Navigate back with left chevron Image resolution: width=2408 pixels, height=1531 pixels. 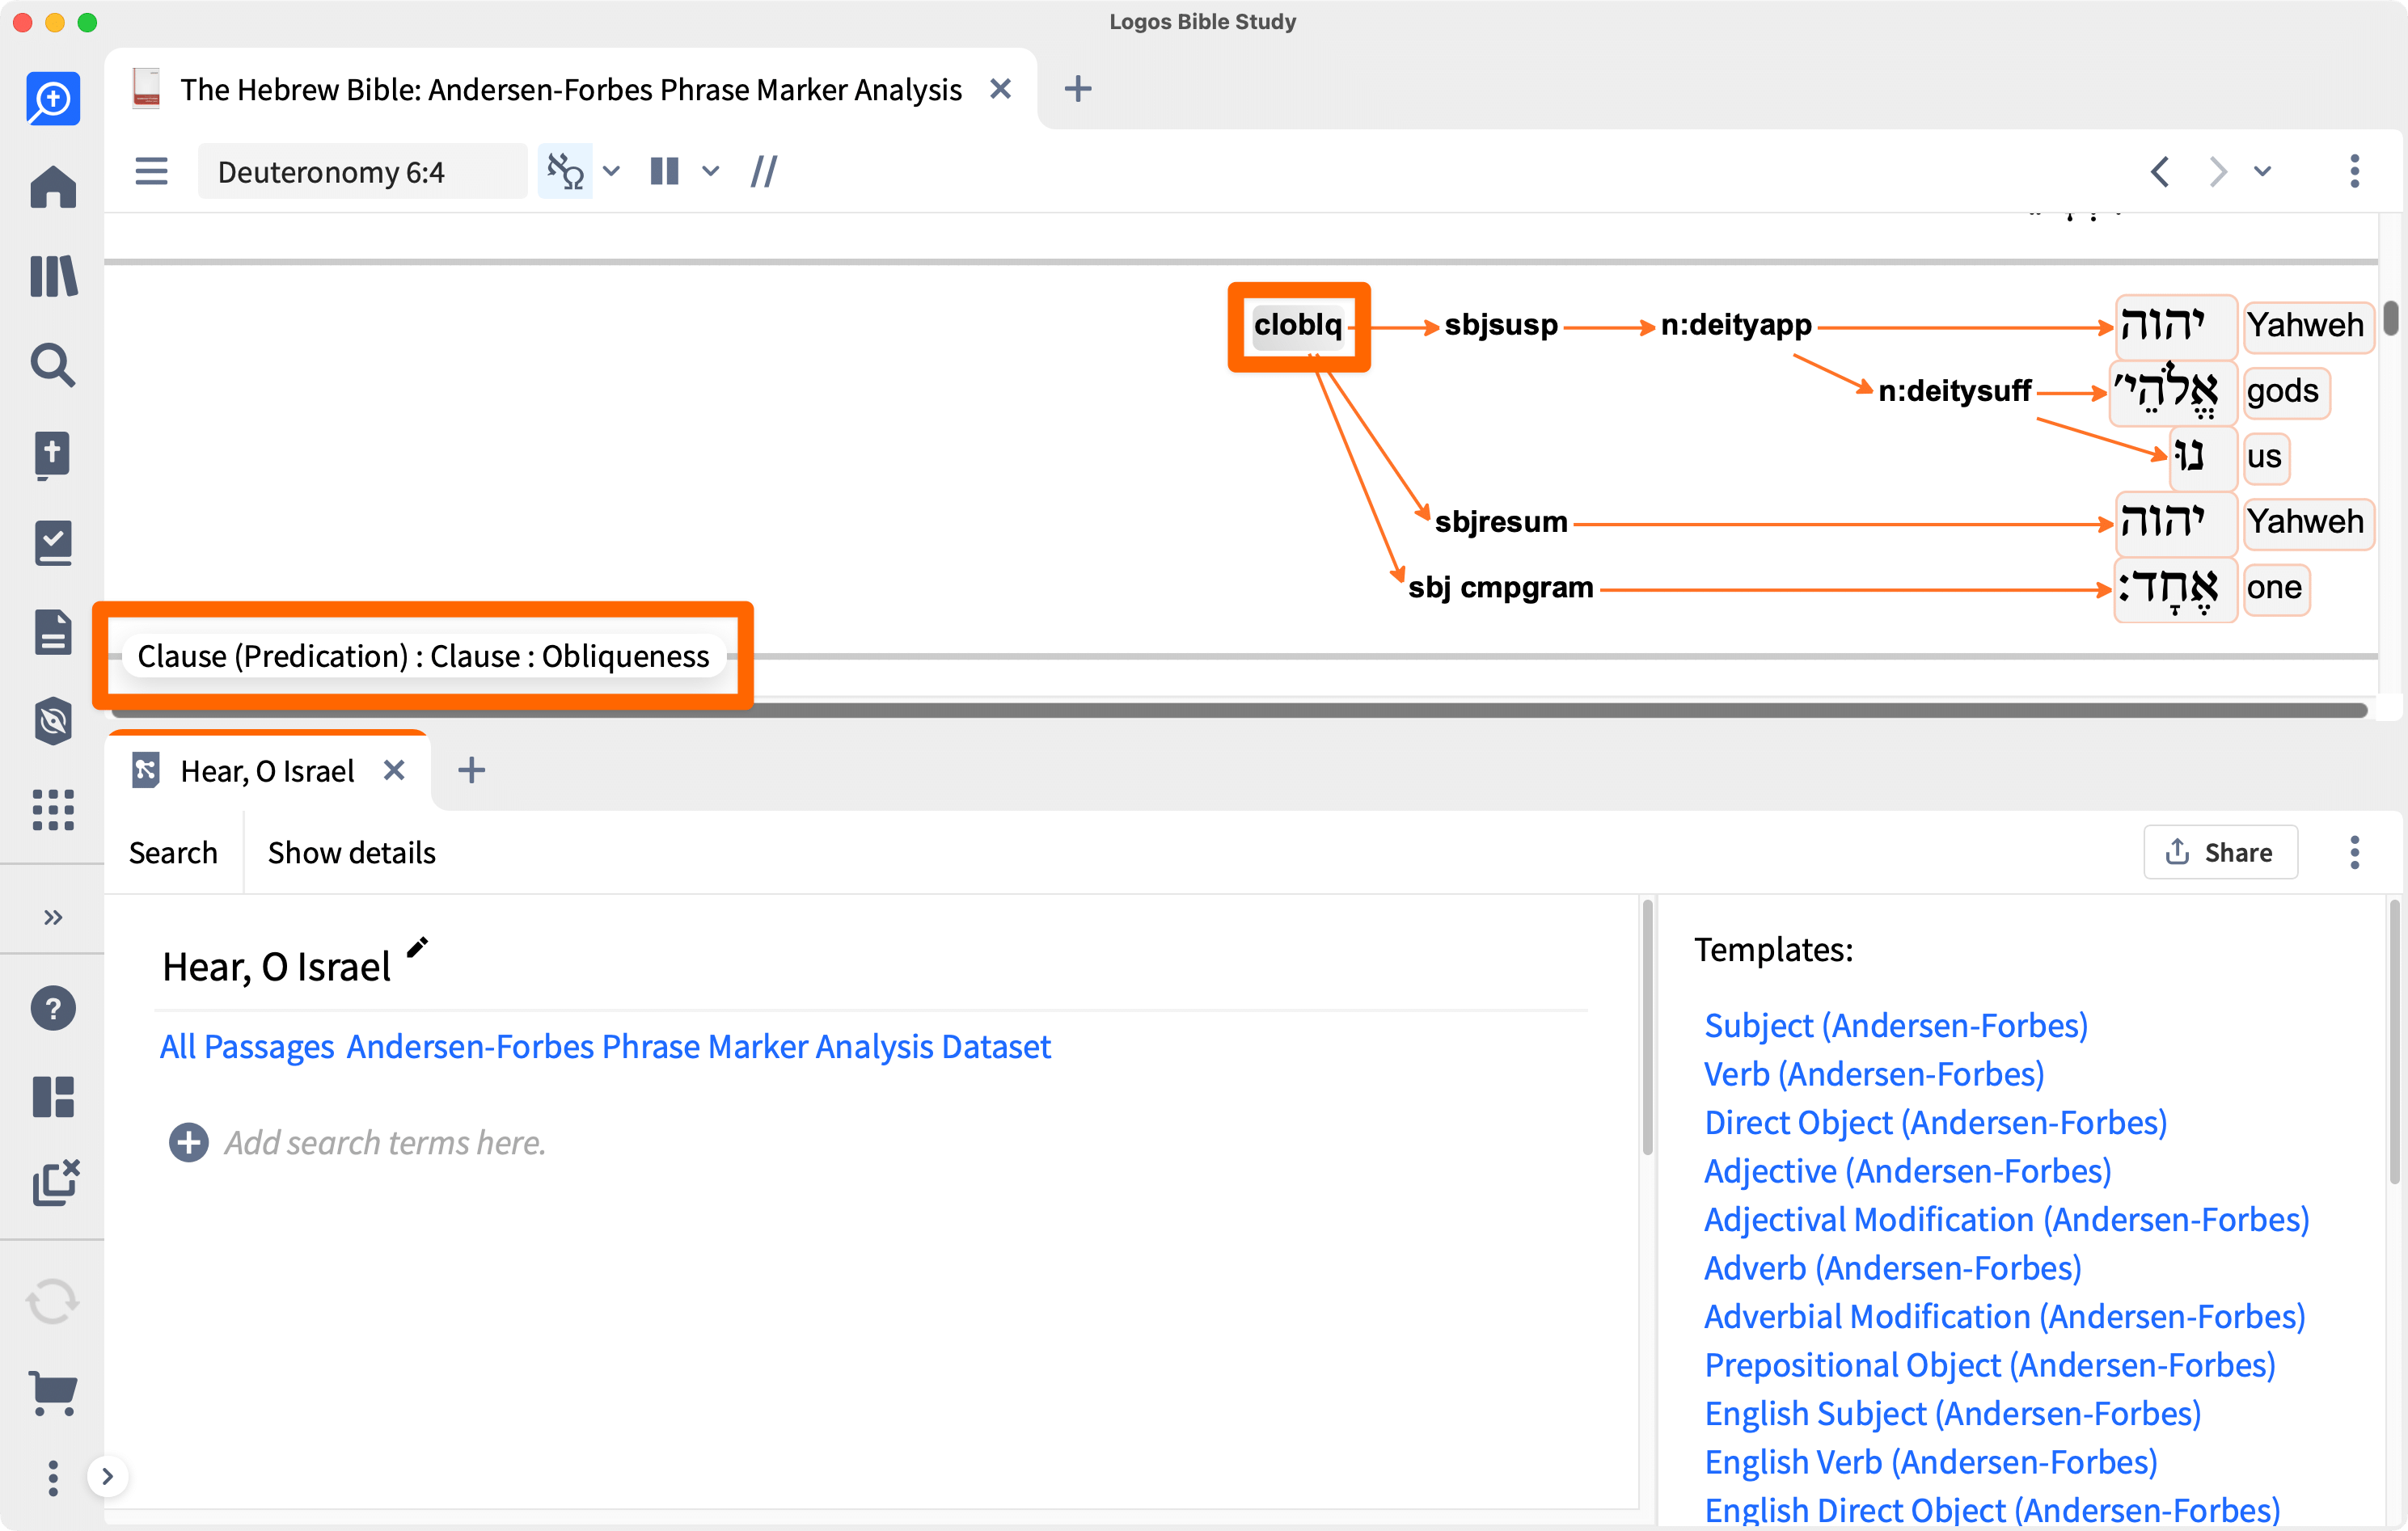pos(2160,171)
